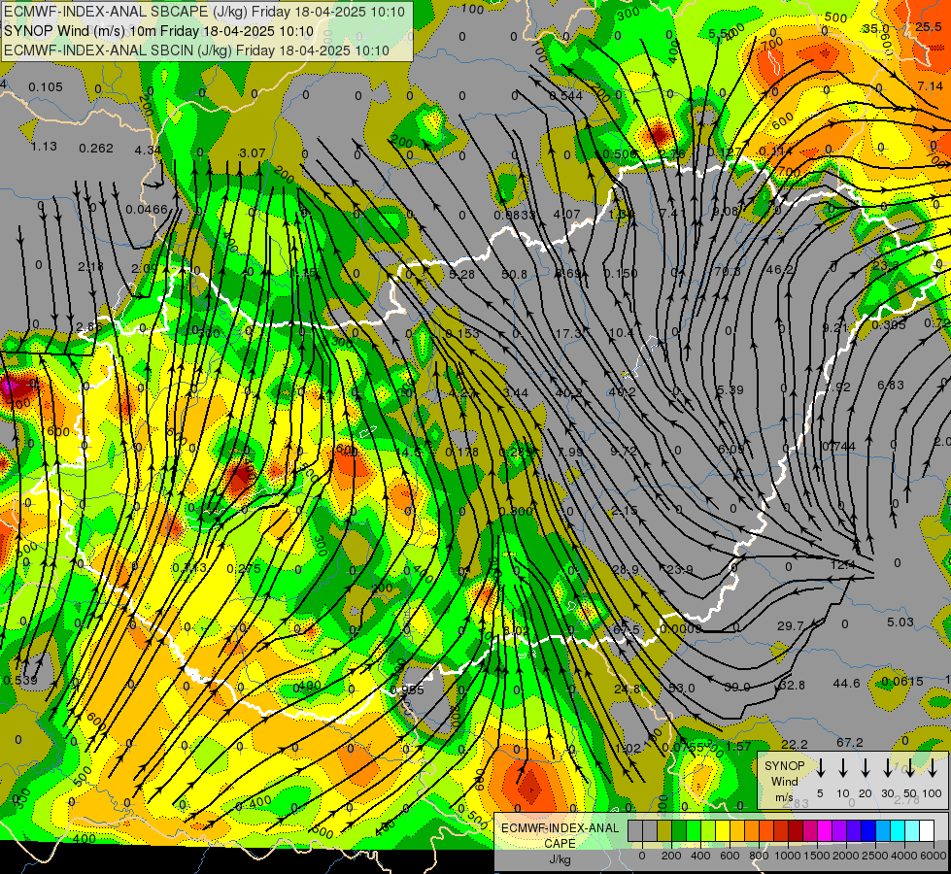Click the SBCAPE title line at top

click(204, 11)
